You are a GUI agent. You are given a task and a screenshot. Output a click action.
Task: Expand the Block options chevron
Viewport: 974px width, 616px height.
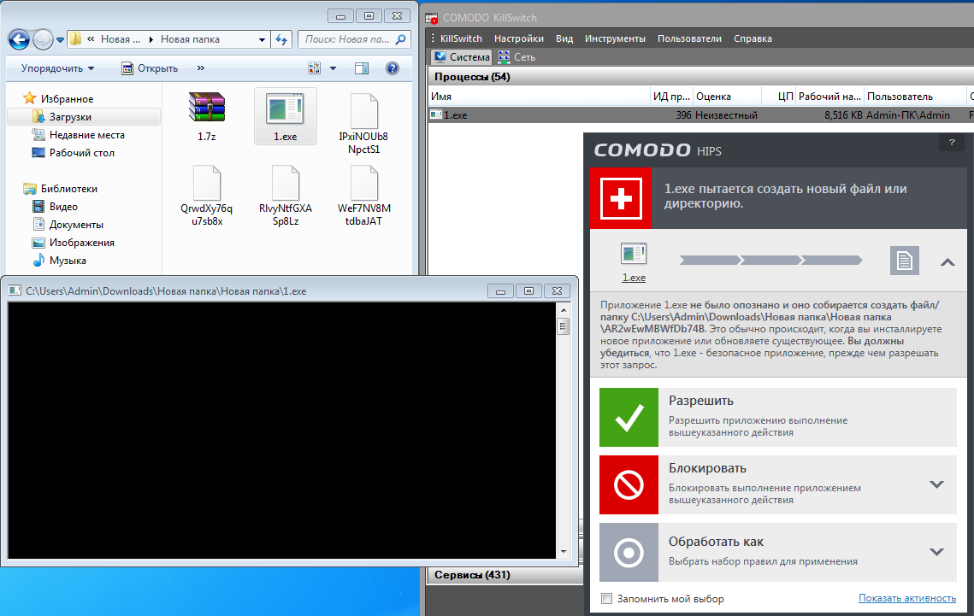[936, 484]
